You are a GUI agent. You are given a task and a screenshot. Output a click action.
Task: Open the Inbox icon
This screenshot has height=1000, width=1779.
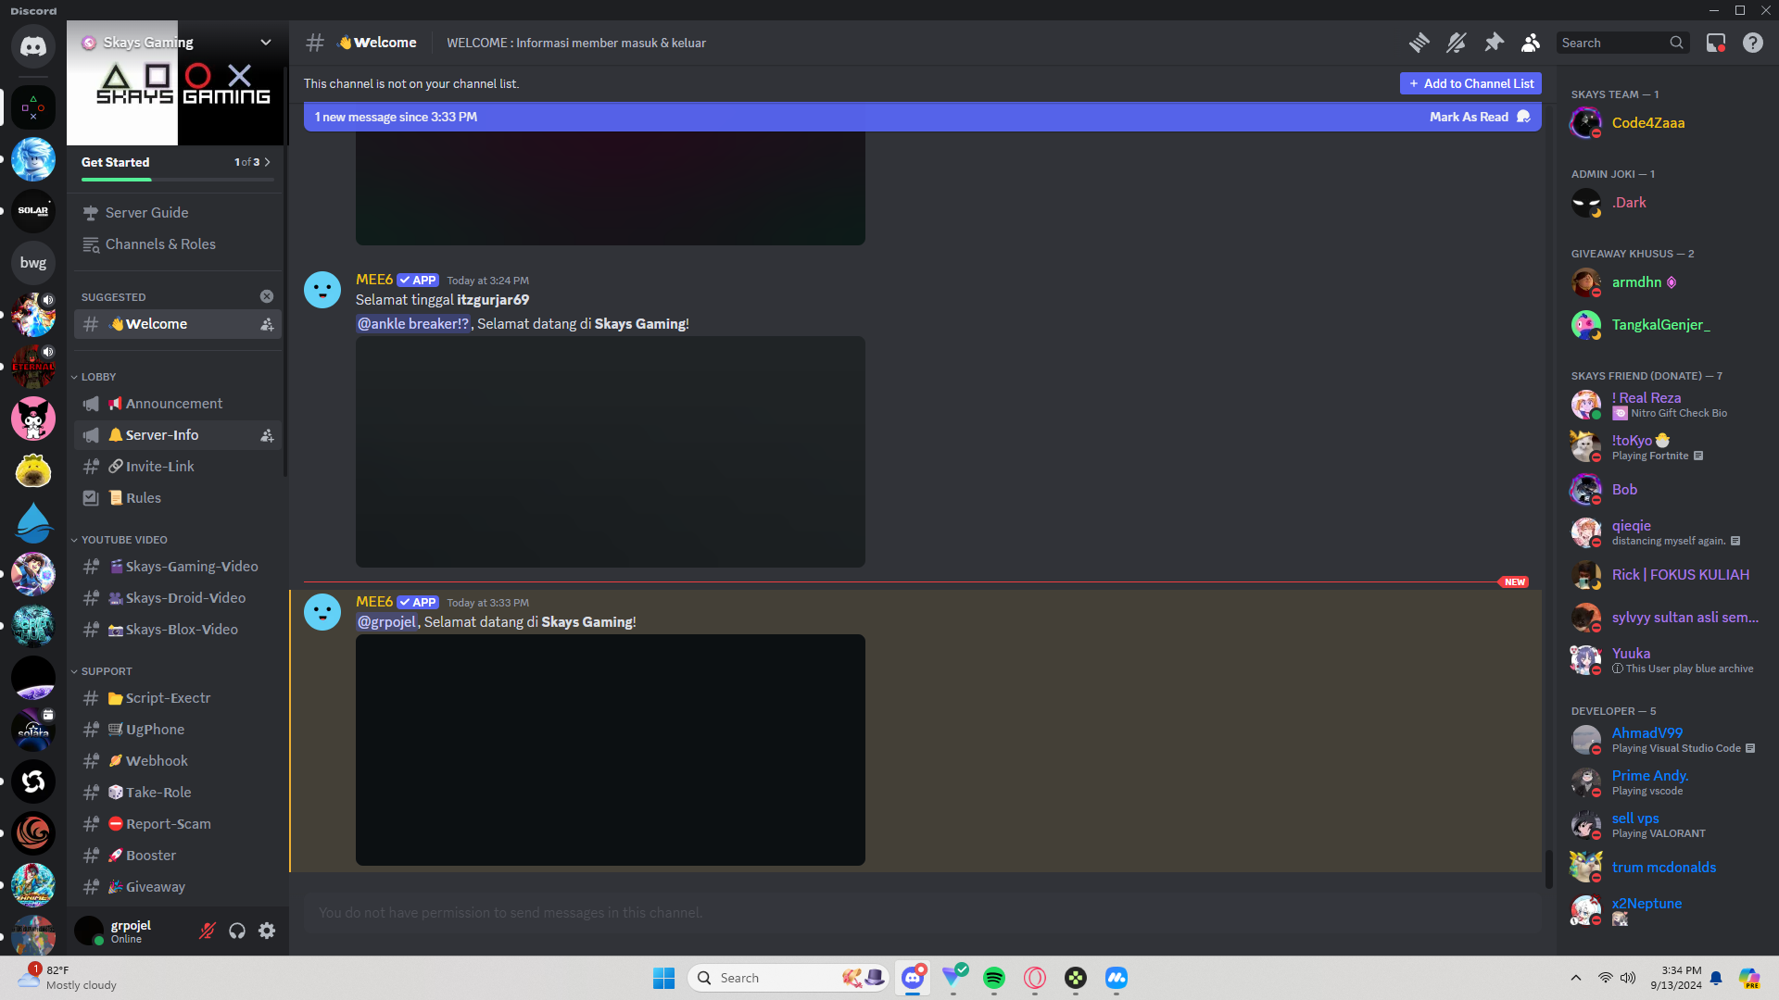[x=1716, y=43]
